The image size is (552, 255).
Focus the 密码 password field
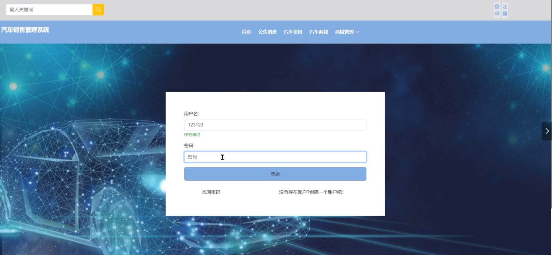(275, 157)
